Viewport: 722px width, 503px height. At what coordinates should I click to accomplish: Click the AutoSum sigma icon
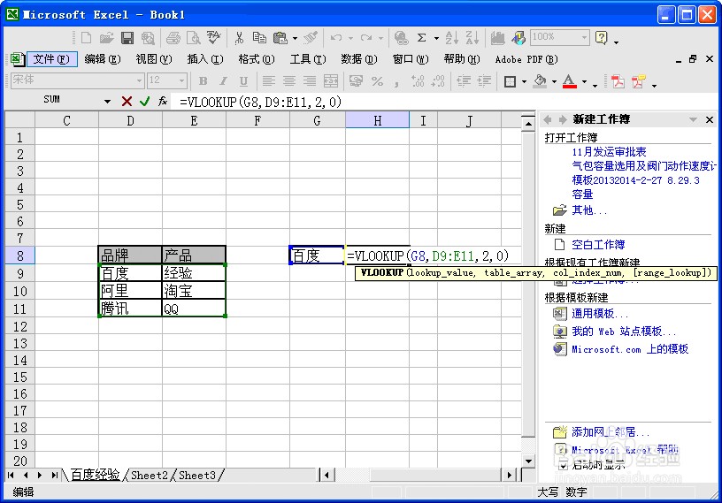tap(421, 38)
